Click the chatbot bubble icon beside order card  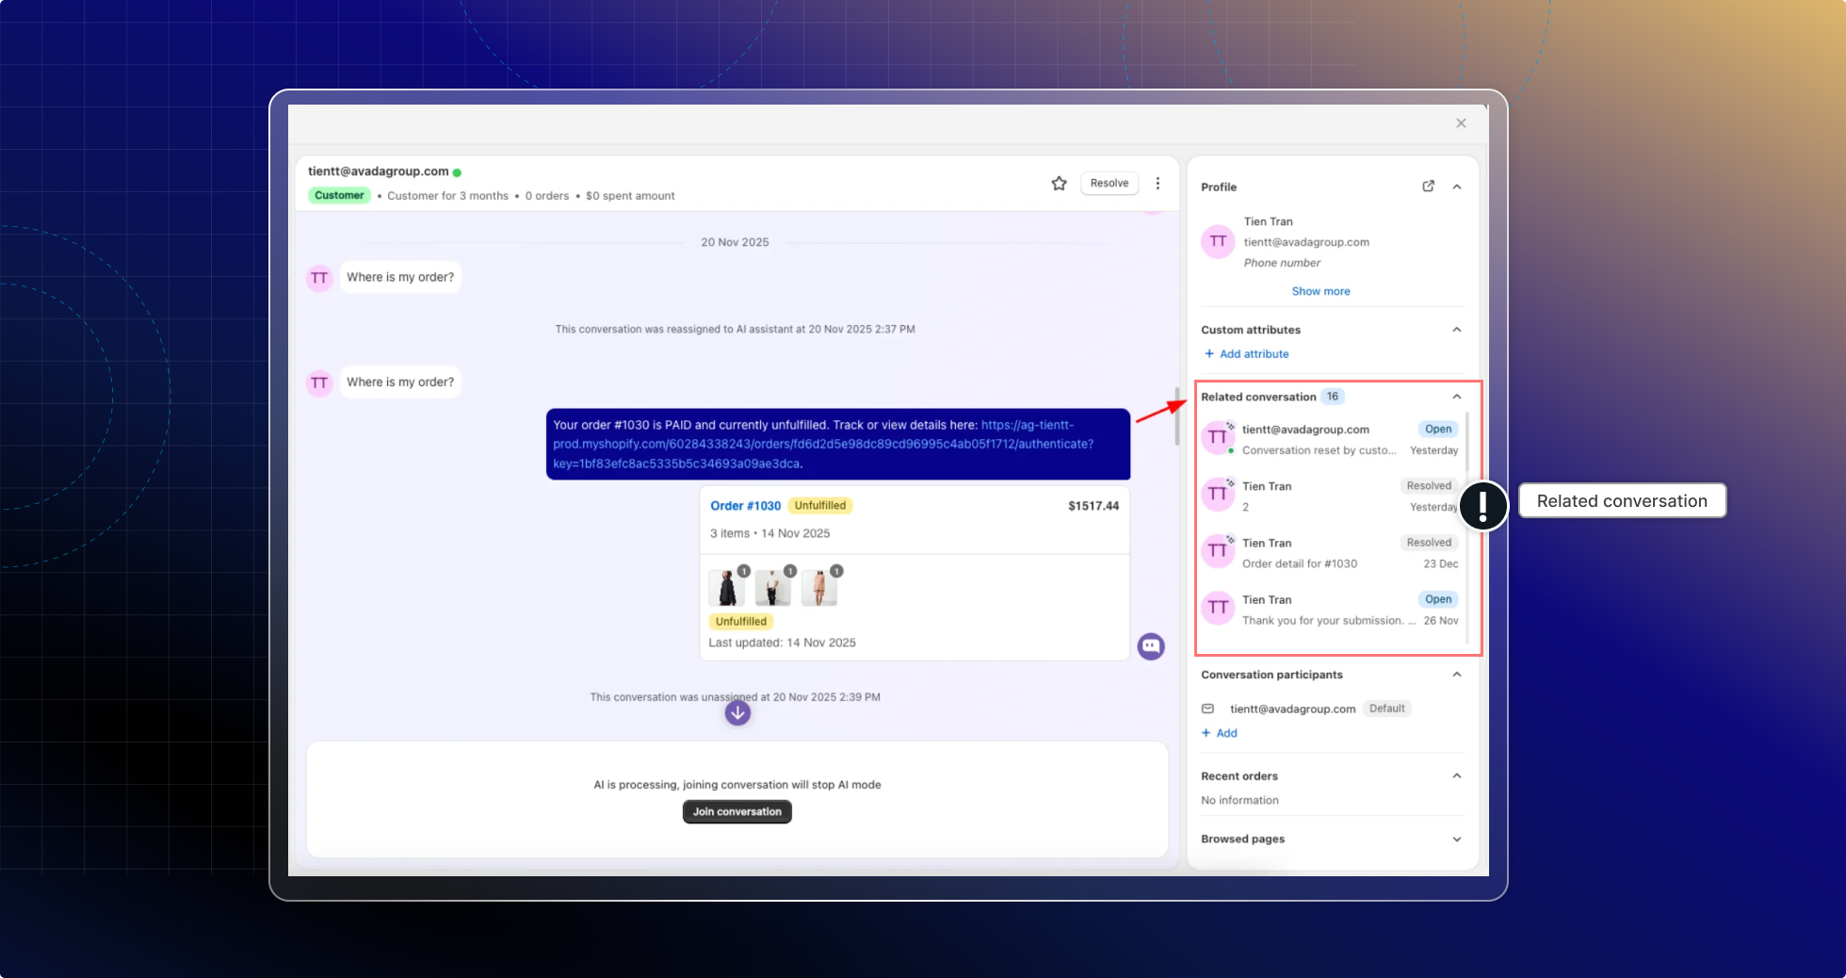coord(1151,646)
